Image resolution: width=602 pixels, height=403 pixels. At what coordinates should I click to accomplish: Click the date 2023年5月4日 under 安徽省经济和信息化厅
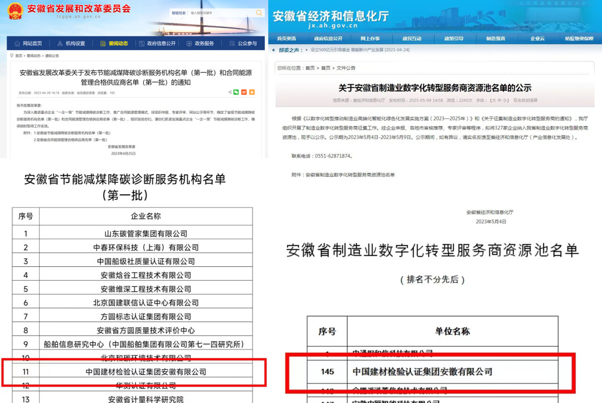click(491, 222)
